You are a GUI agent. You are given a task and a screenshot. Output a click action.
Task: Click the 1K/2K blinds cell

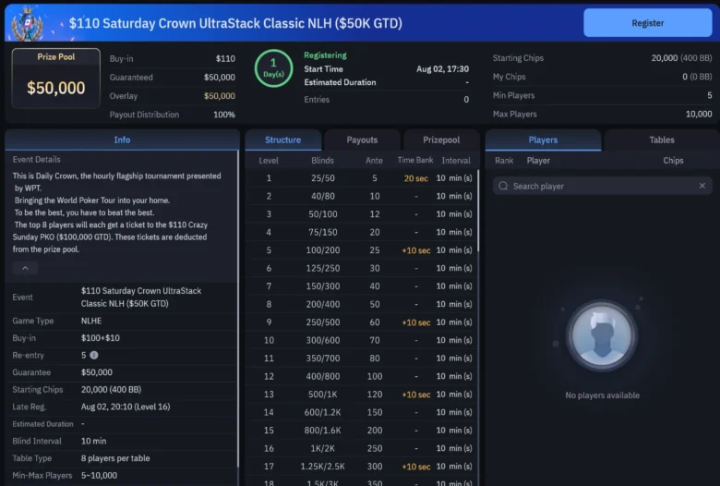(x=323, y=448)
